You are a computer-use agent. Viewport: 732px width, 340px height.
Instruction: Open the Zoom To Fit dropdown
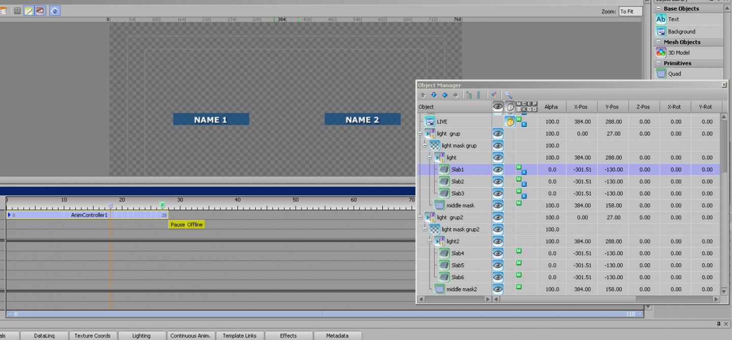[x=630, y=11]
